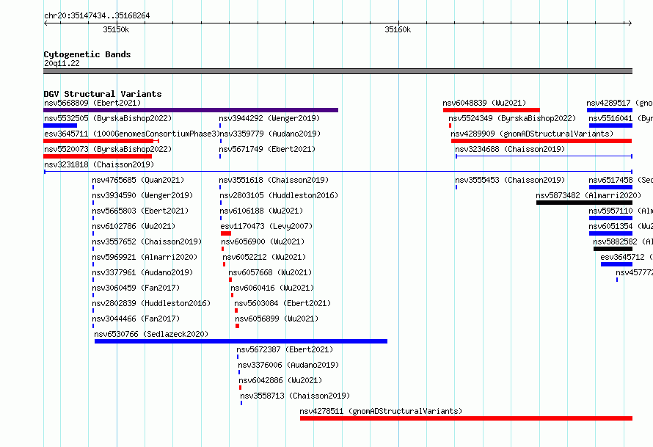Screen dimensions: 653x447
Task: Click nsv3944292 (Wenger2019) label
Action: 269,118
